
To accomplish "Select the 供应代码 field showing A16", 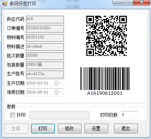I will [45, 19].
